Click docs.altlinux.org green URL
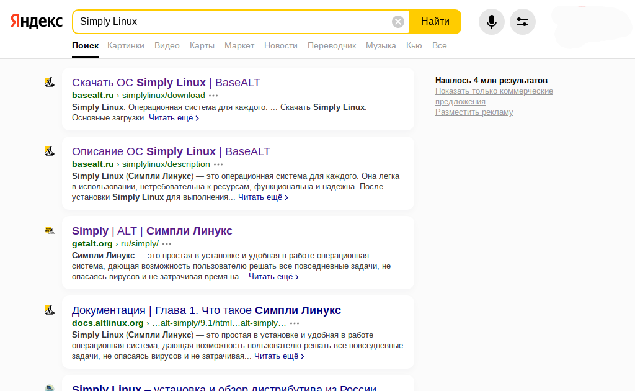This screenshot has width=635, height=391. pyautogui.click(x=179, y=323)
